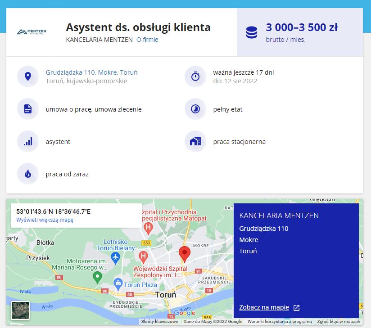The image size is (371, 328).
Task: Click the stopwatch validity icon
Action: point(195,76)
